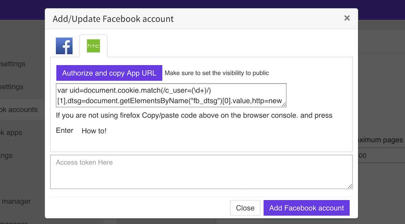This screenshot has height=224, width=405.
Task: Click the 'Make sure to set the visibility to public' text
Action: pos(217,73)
